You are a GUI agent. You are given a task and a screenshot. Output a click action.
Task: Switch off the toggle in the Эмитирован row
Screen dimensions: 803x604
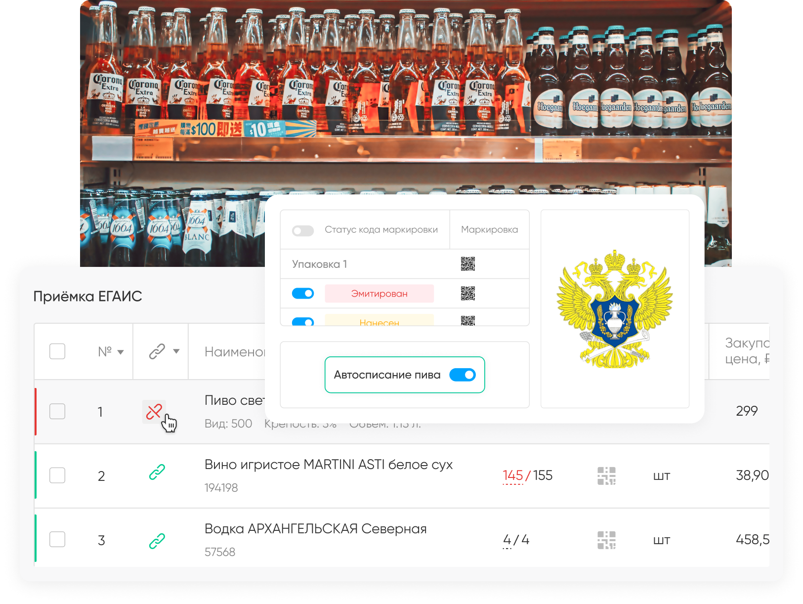303,294
